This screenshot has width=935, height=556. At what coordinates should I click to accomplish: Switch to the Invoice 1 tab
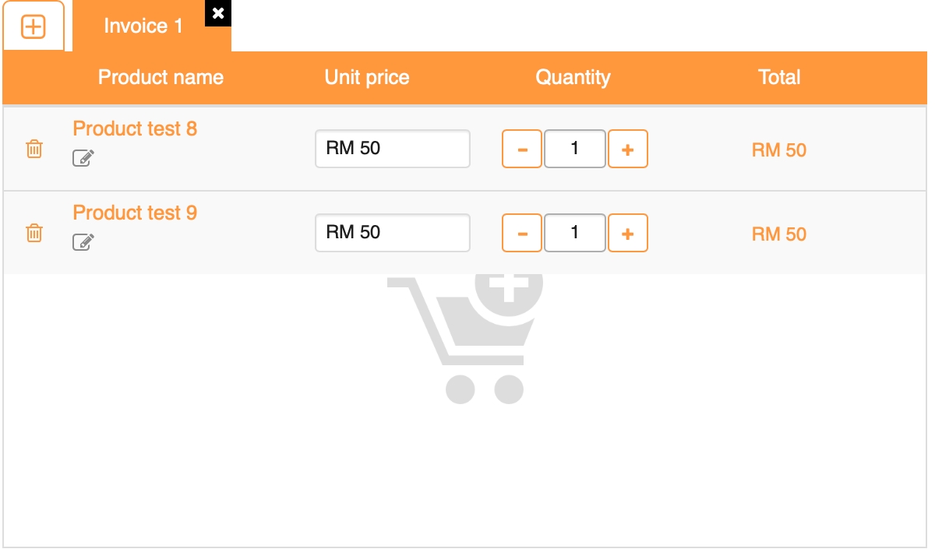(143, 26)
